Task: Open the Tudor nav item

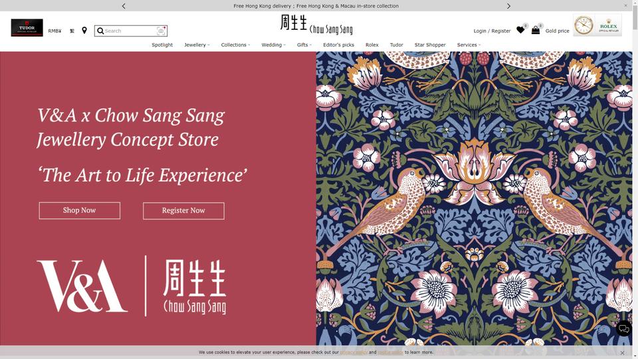Action: tap(396, 45)
